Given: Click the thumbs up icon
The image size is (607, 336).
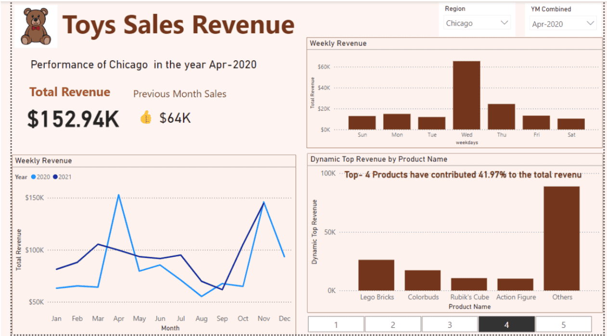Looking at the screenshot, I should tap(146, 117).
